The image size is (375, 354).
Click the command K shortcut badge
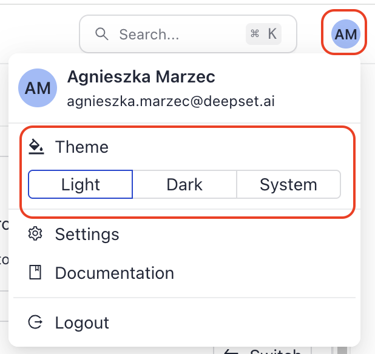[263, 34]
